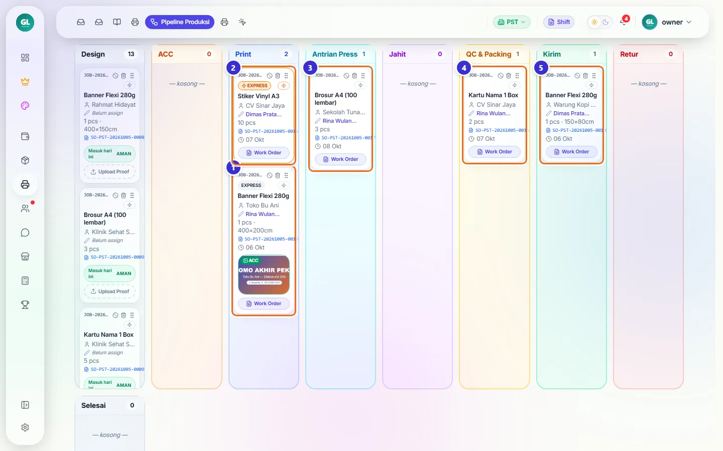Open the settings gear in sidebar

tap(25, 427)
